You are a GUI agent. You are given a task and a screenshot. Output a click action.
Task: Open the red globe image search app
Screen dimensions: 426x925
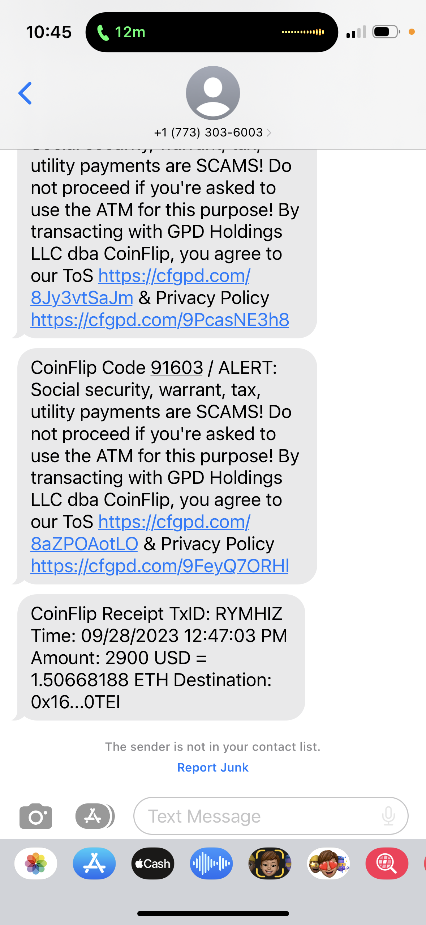[387, 863]
